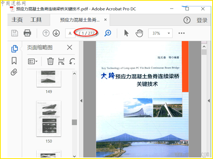Click the thumbnail panel scrollbar handle
The width and height of the screenshot is (213, 159).
pyautogui.click(x=74, y=122)
